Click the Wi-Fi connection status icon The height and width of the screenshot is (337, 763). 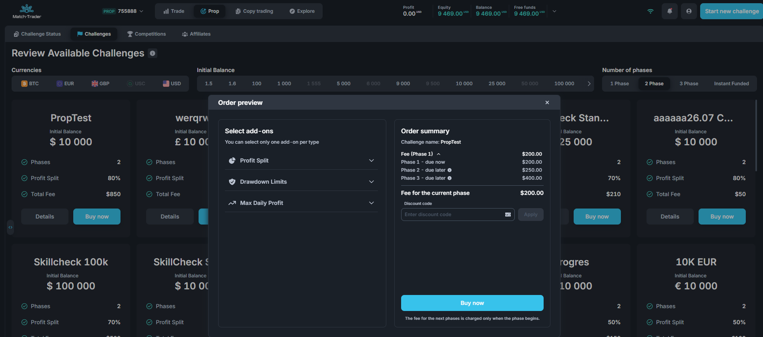(x=650, y=11)
